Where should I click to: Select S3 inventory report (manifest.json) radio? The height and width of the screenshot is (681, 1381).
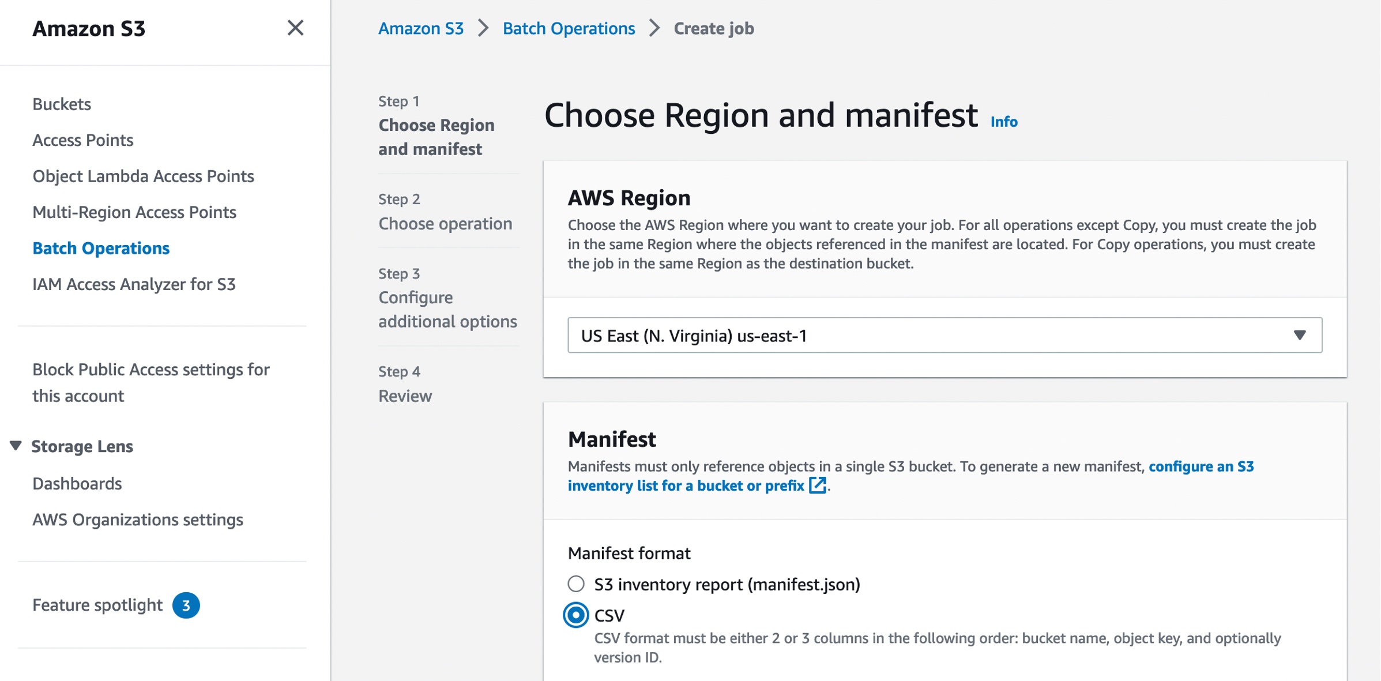point(575,584)
